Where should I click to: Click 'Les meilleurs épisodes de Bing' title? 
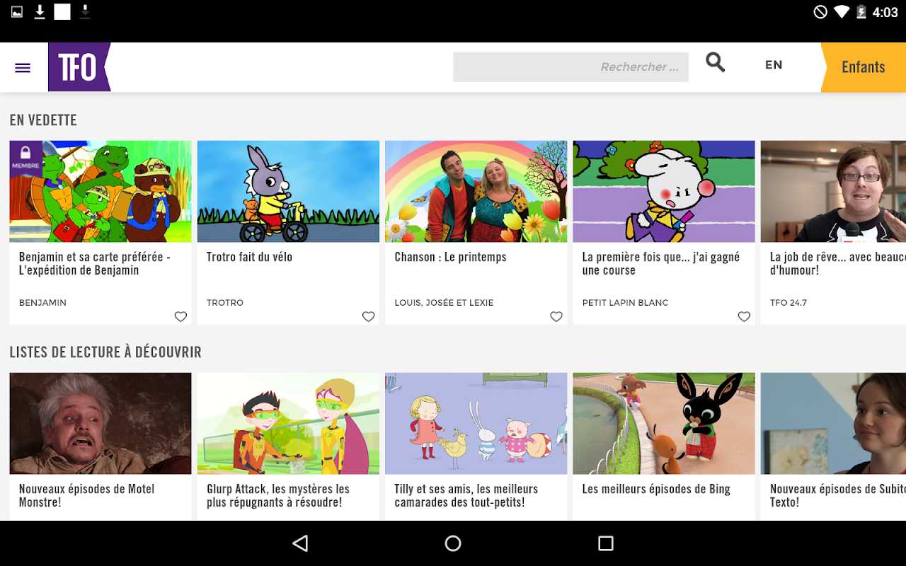(x=656, y=489)
